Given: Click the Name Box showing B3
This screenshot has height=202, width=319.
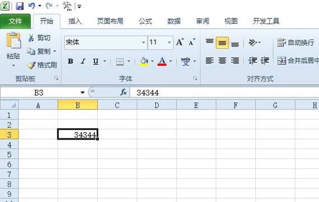Looking at the screenshot, I should click(x=40, y=93).
